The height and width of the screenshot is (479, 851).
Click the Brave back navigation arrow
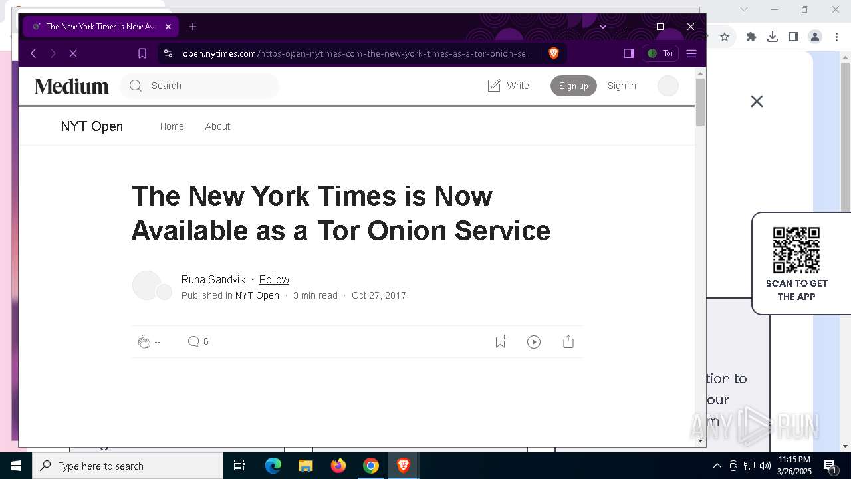coord(33,53)
